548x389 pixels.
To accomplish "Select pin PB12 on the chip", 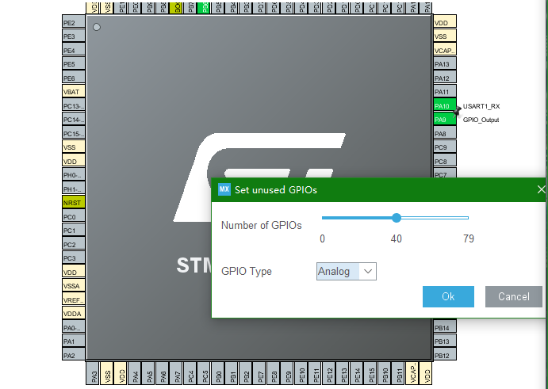I will 445,354.
